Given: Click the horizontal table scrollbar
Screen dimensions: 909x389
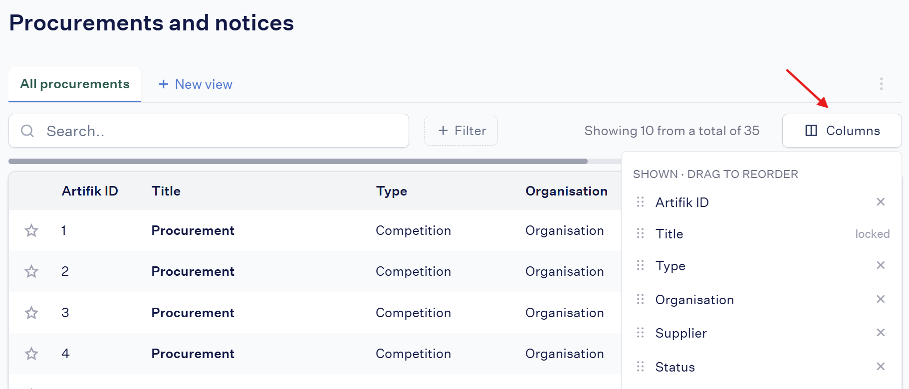Looking at the screenshot, I should coord(298,161).
